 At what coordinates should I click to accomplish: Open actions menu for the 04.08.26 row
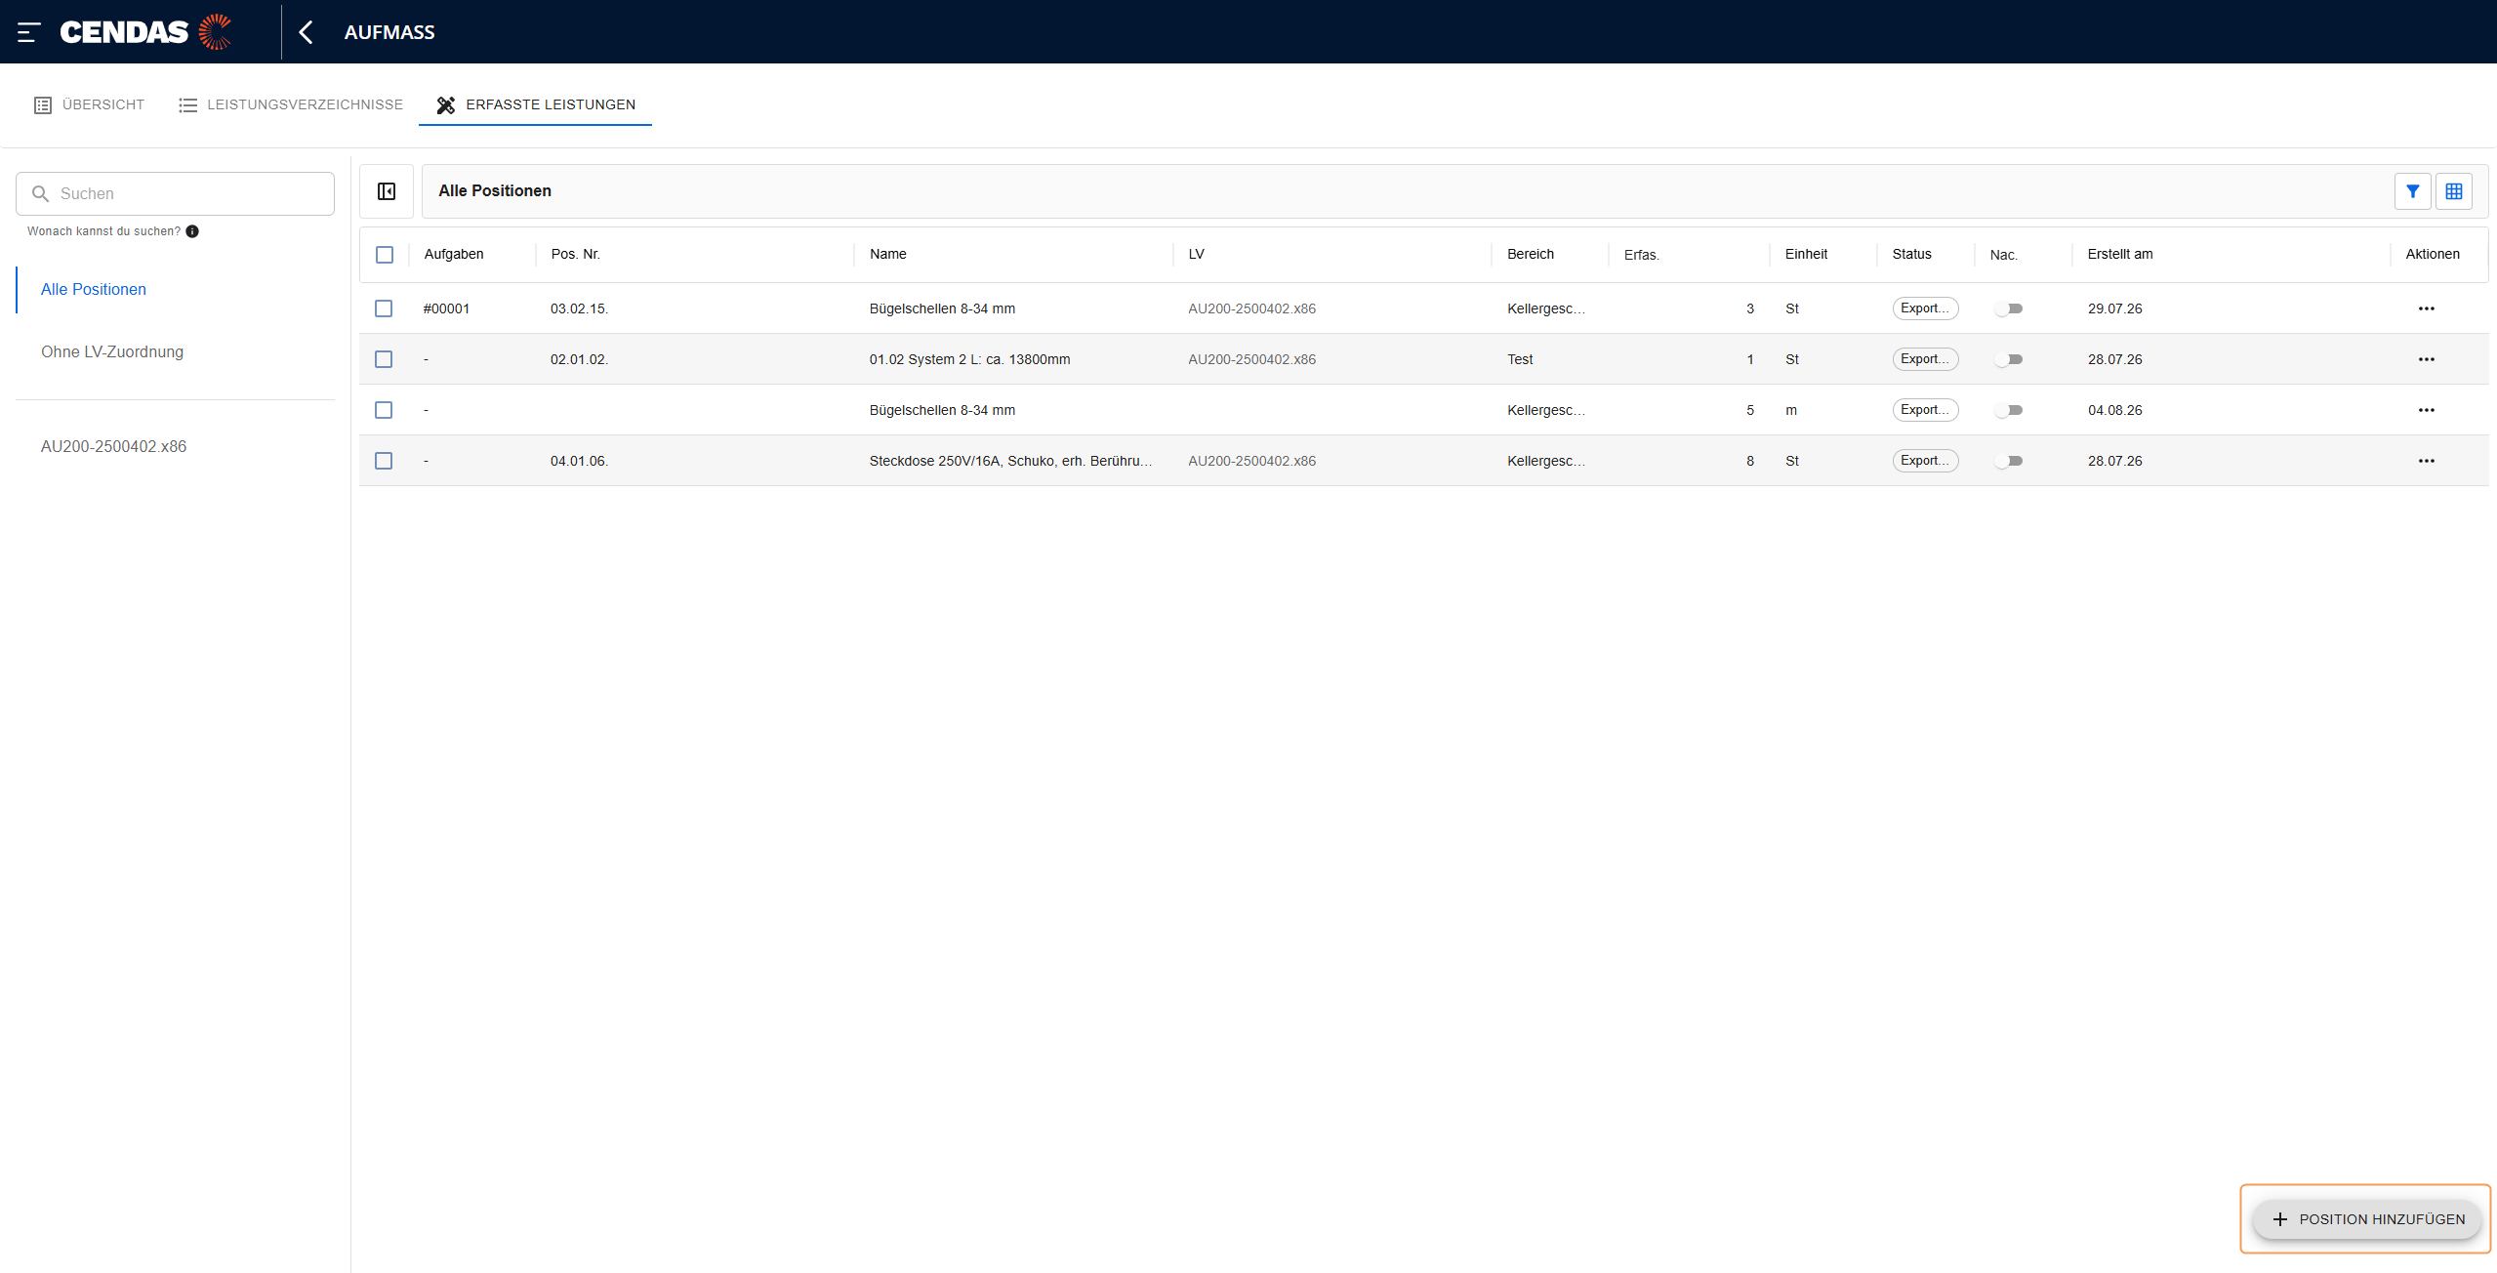point(2426,410)
